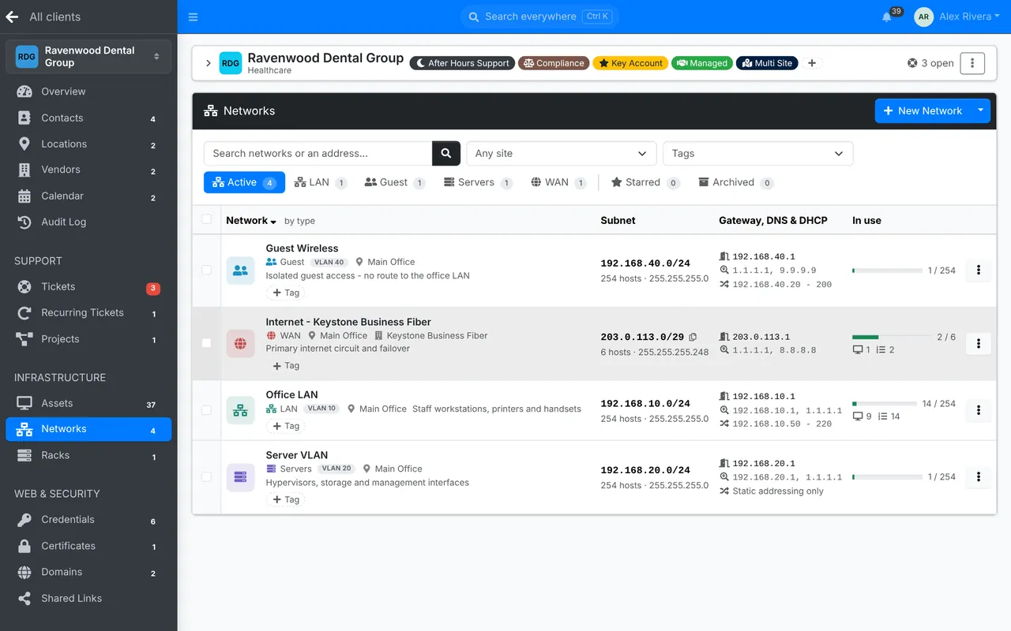Open the Guest Wireless row actions menu
The width and height of the screenshot is (1011, 631).
coord(979,271)
